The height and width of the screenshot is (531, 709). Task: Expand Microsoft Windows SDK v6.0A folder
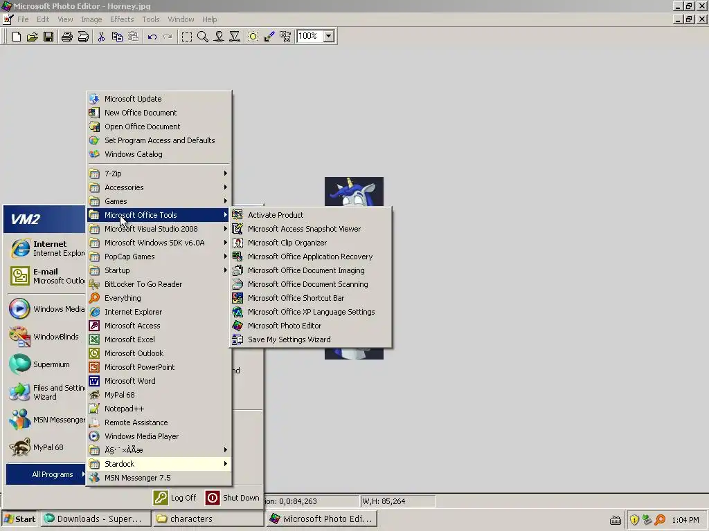point(159,243)
